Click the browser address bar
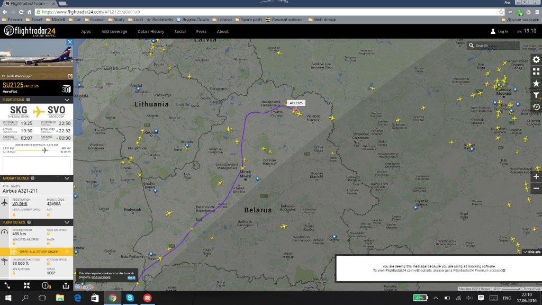Screen dimensions: 542x305 (266, 12)
